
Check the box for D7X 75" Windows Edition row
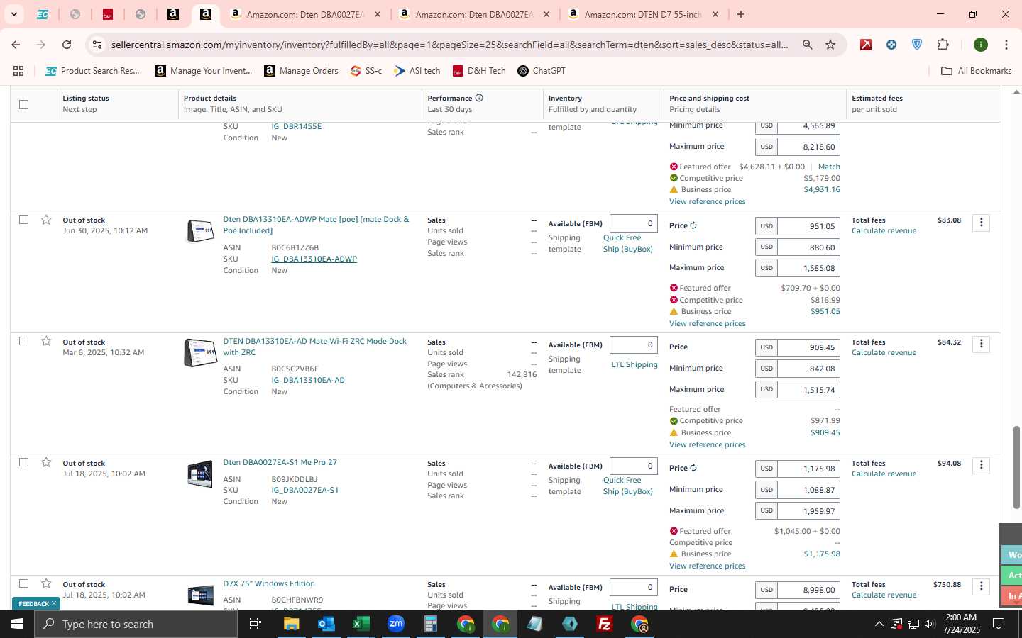23,583
